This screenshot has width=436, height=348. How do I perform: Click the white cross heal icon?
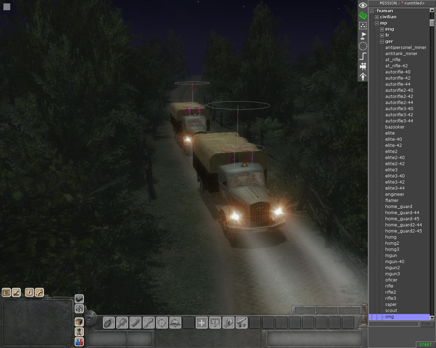coord(202,323)
